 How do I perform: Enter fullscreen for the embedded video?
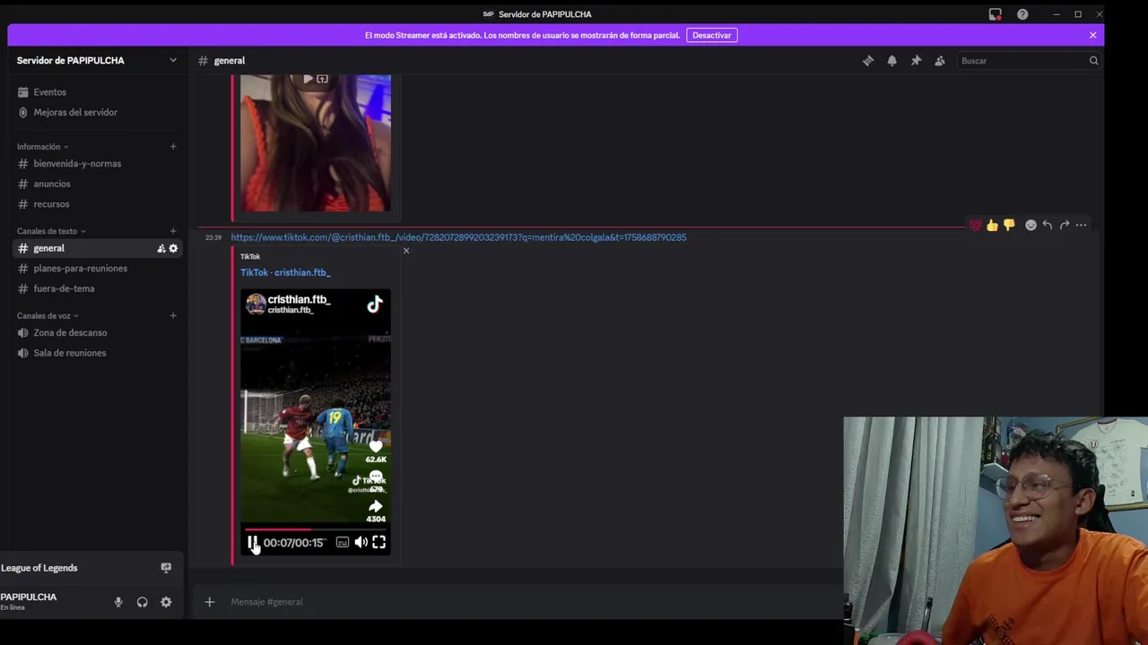pyautogui.click(x=378, y=542)
